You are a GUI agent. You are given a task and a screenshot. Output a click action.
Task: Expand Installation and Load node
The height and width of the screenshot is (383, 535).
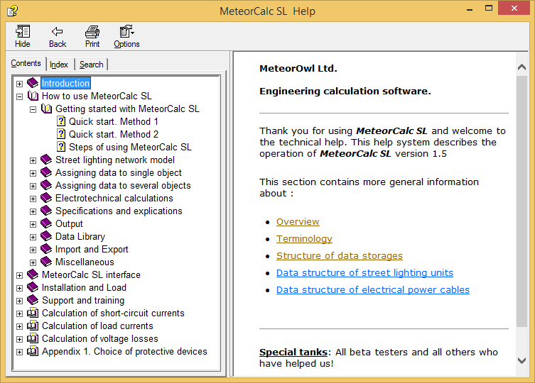tap(19, 288)
